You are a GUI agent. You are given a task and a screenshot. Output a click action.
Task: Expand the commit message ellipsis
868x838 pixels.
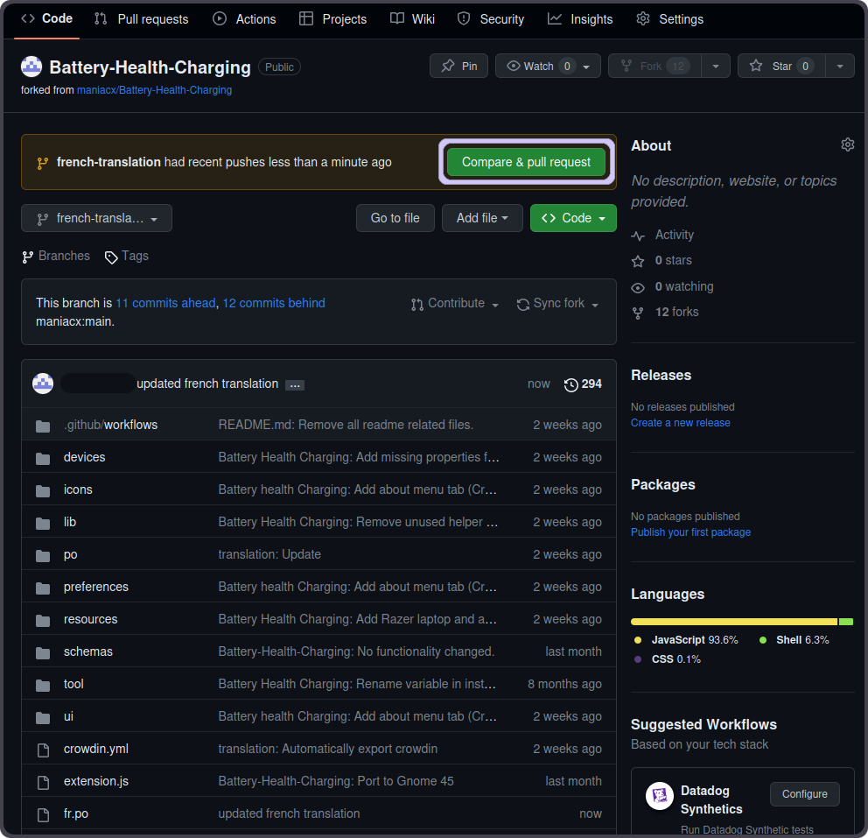[x=295, y=384]
